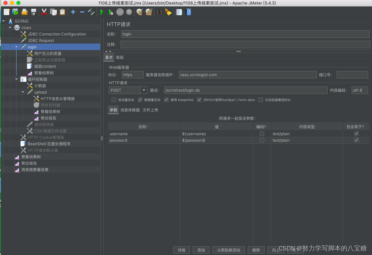372x255 pixels.
Task: Open the 文件上传 tab
Action: coord(150,110)
